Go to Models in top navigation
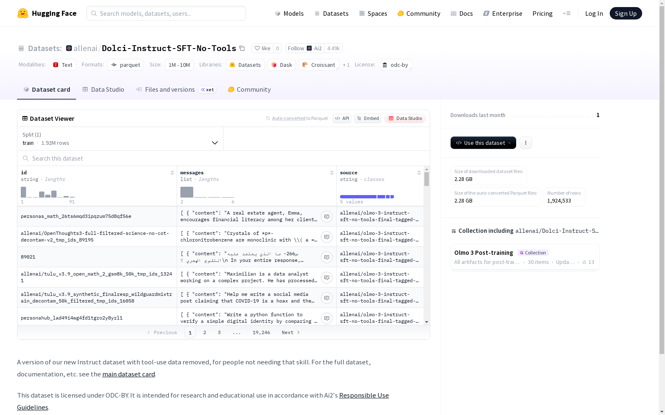This screenshot has height=415, width=665. point(289,13)
